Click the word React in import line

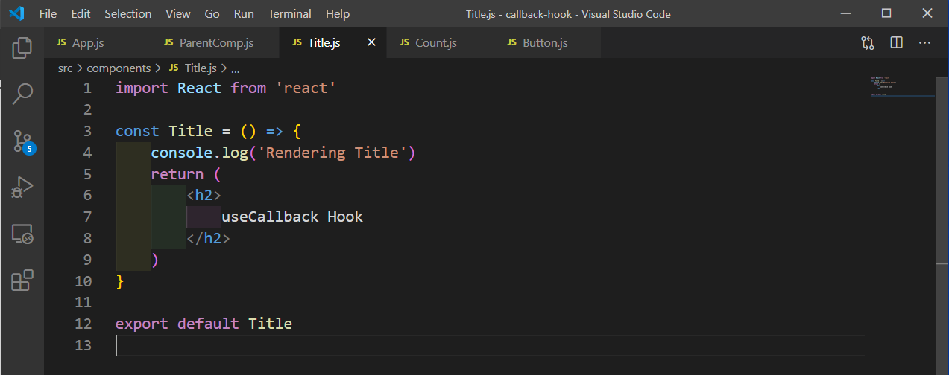[199, 88]
